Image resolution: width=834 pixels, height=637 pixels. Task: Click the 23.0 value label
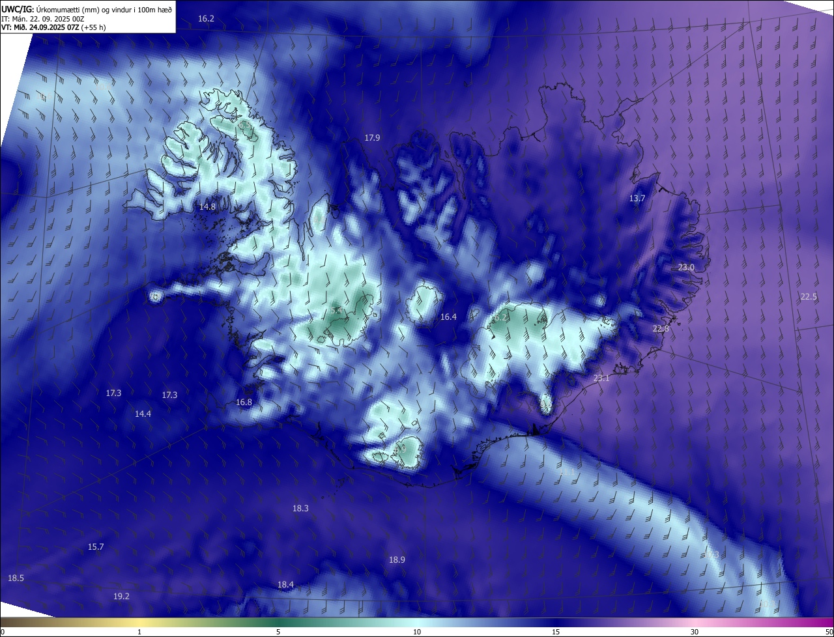coord(686,268)
